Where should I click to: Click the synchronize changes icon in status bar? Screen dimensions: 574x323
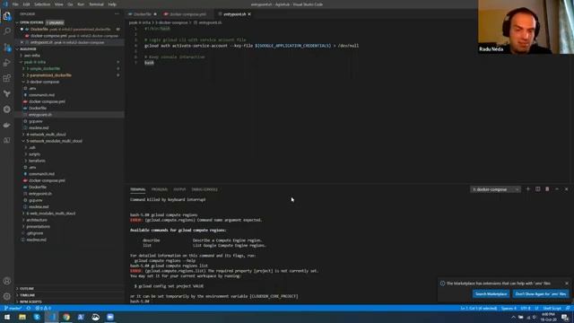(x=29, y=308)
